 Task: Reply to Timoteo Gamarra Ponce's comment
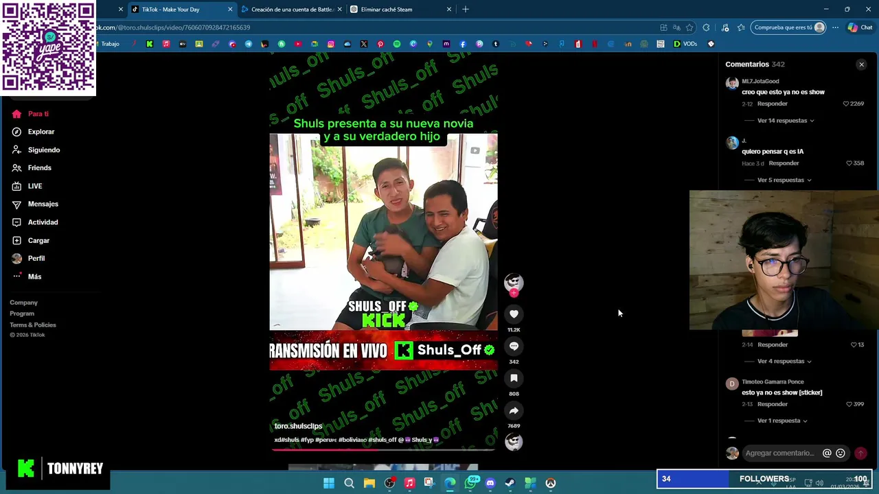[773, 404]
